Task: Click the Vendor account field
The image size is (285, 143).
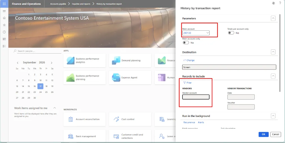Action: (x=196, y=97)
